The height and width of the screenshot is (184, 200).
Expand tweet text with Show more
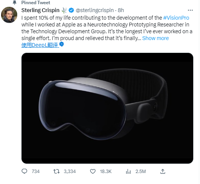coord(155,38)
